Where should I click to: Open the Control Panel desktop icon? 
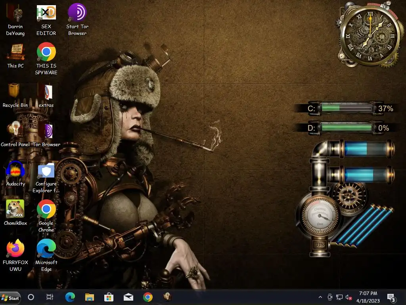point(15,134)
